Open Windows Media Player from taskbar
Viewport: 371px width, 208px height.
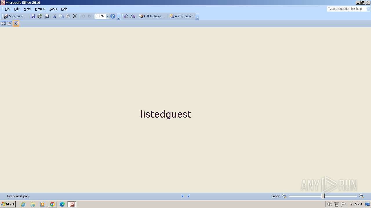click(43, 204)
